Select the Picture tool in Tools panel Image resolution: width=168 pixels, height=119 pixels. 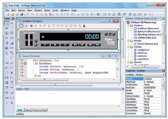(x=12, y=43)
